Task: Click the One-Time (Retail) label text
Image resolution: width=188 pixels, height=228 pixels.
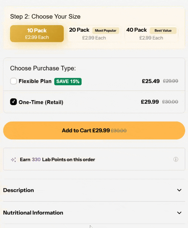Action: pos(41,102)
